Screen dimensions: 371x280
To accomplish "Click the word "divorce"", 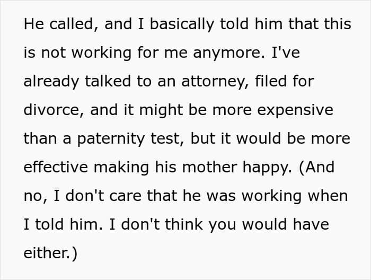I will pos(52,110).
